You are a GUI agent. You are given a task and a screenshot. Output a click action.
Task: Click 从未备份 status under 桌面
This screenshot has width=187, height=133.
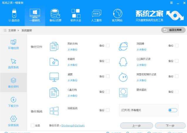click(73, 80)
